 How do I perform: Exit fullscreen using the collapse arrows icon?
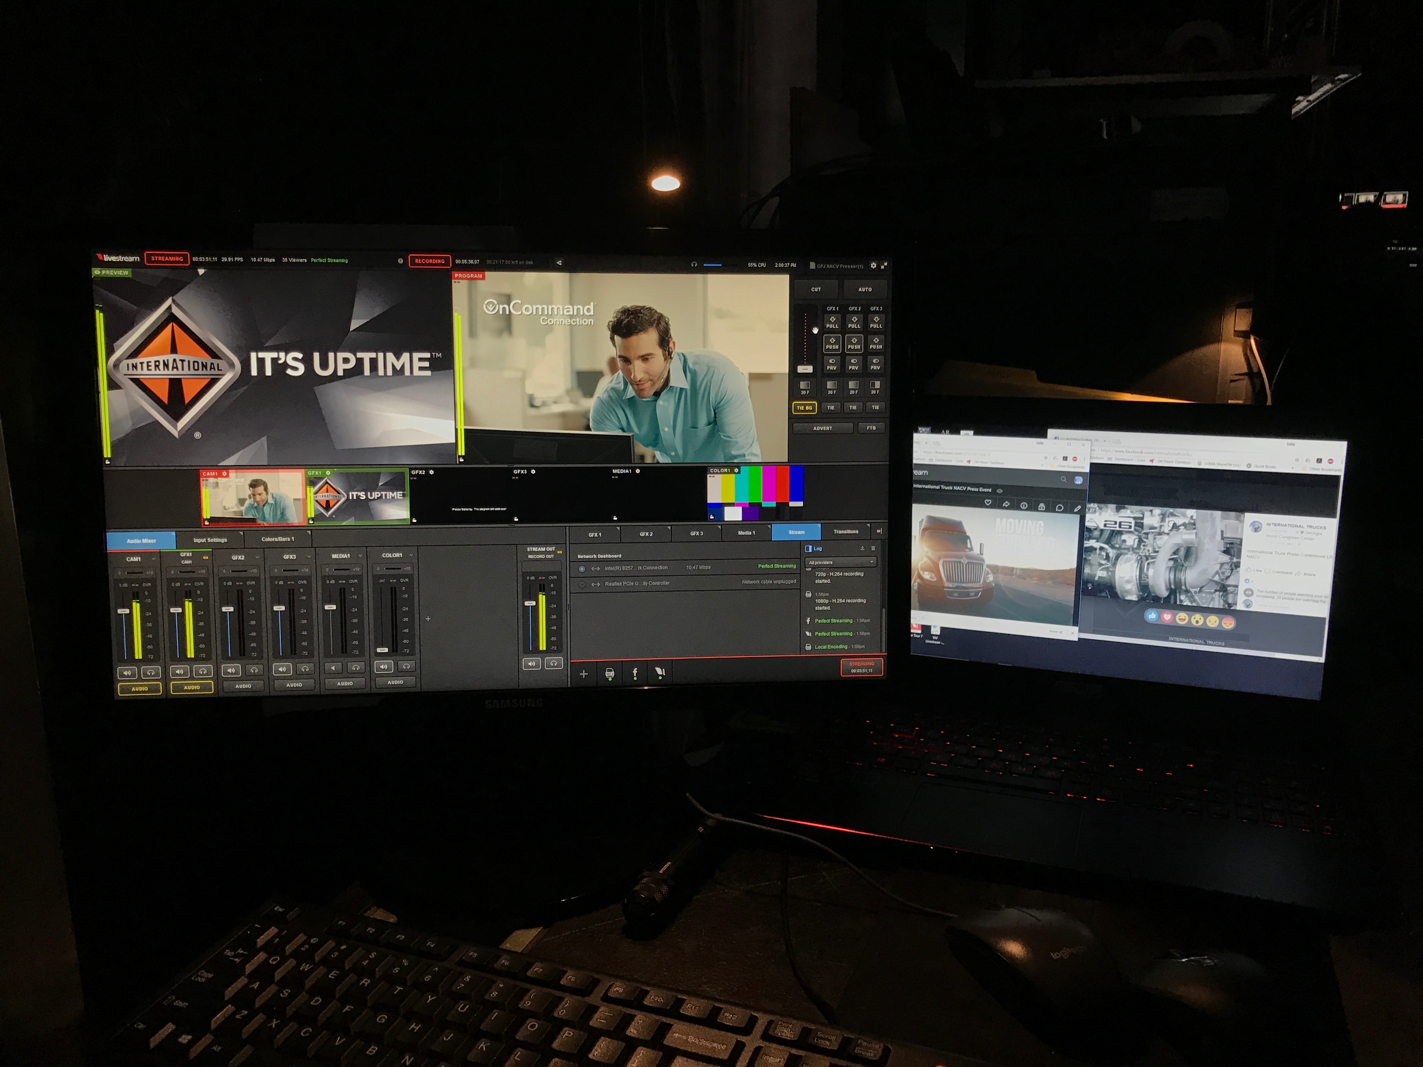click(x=884, y=265)
